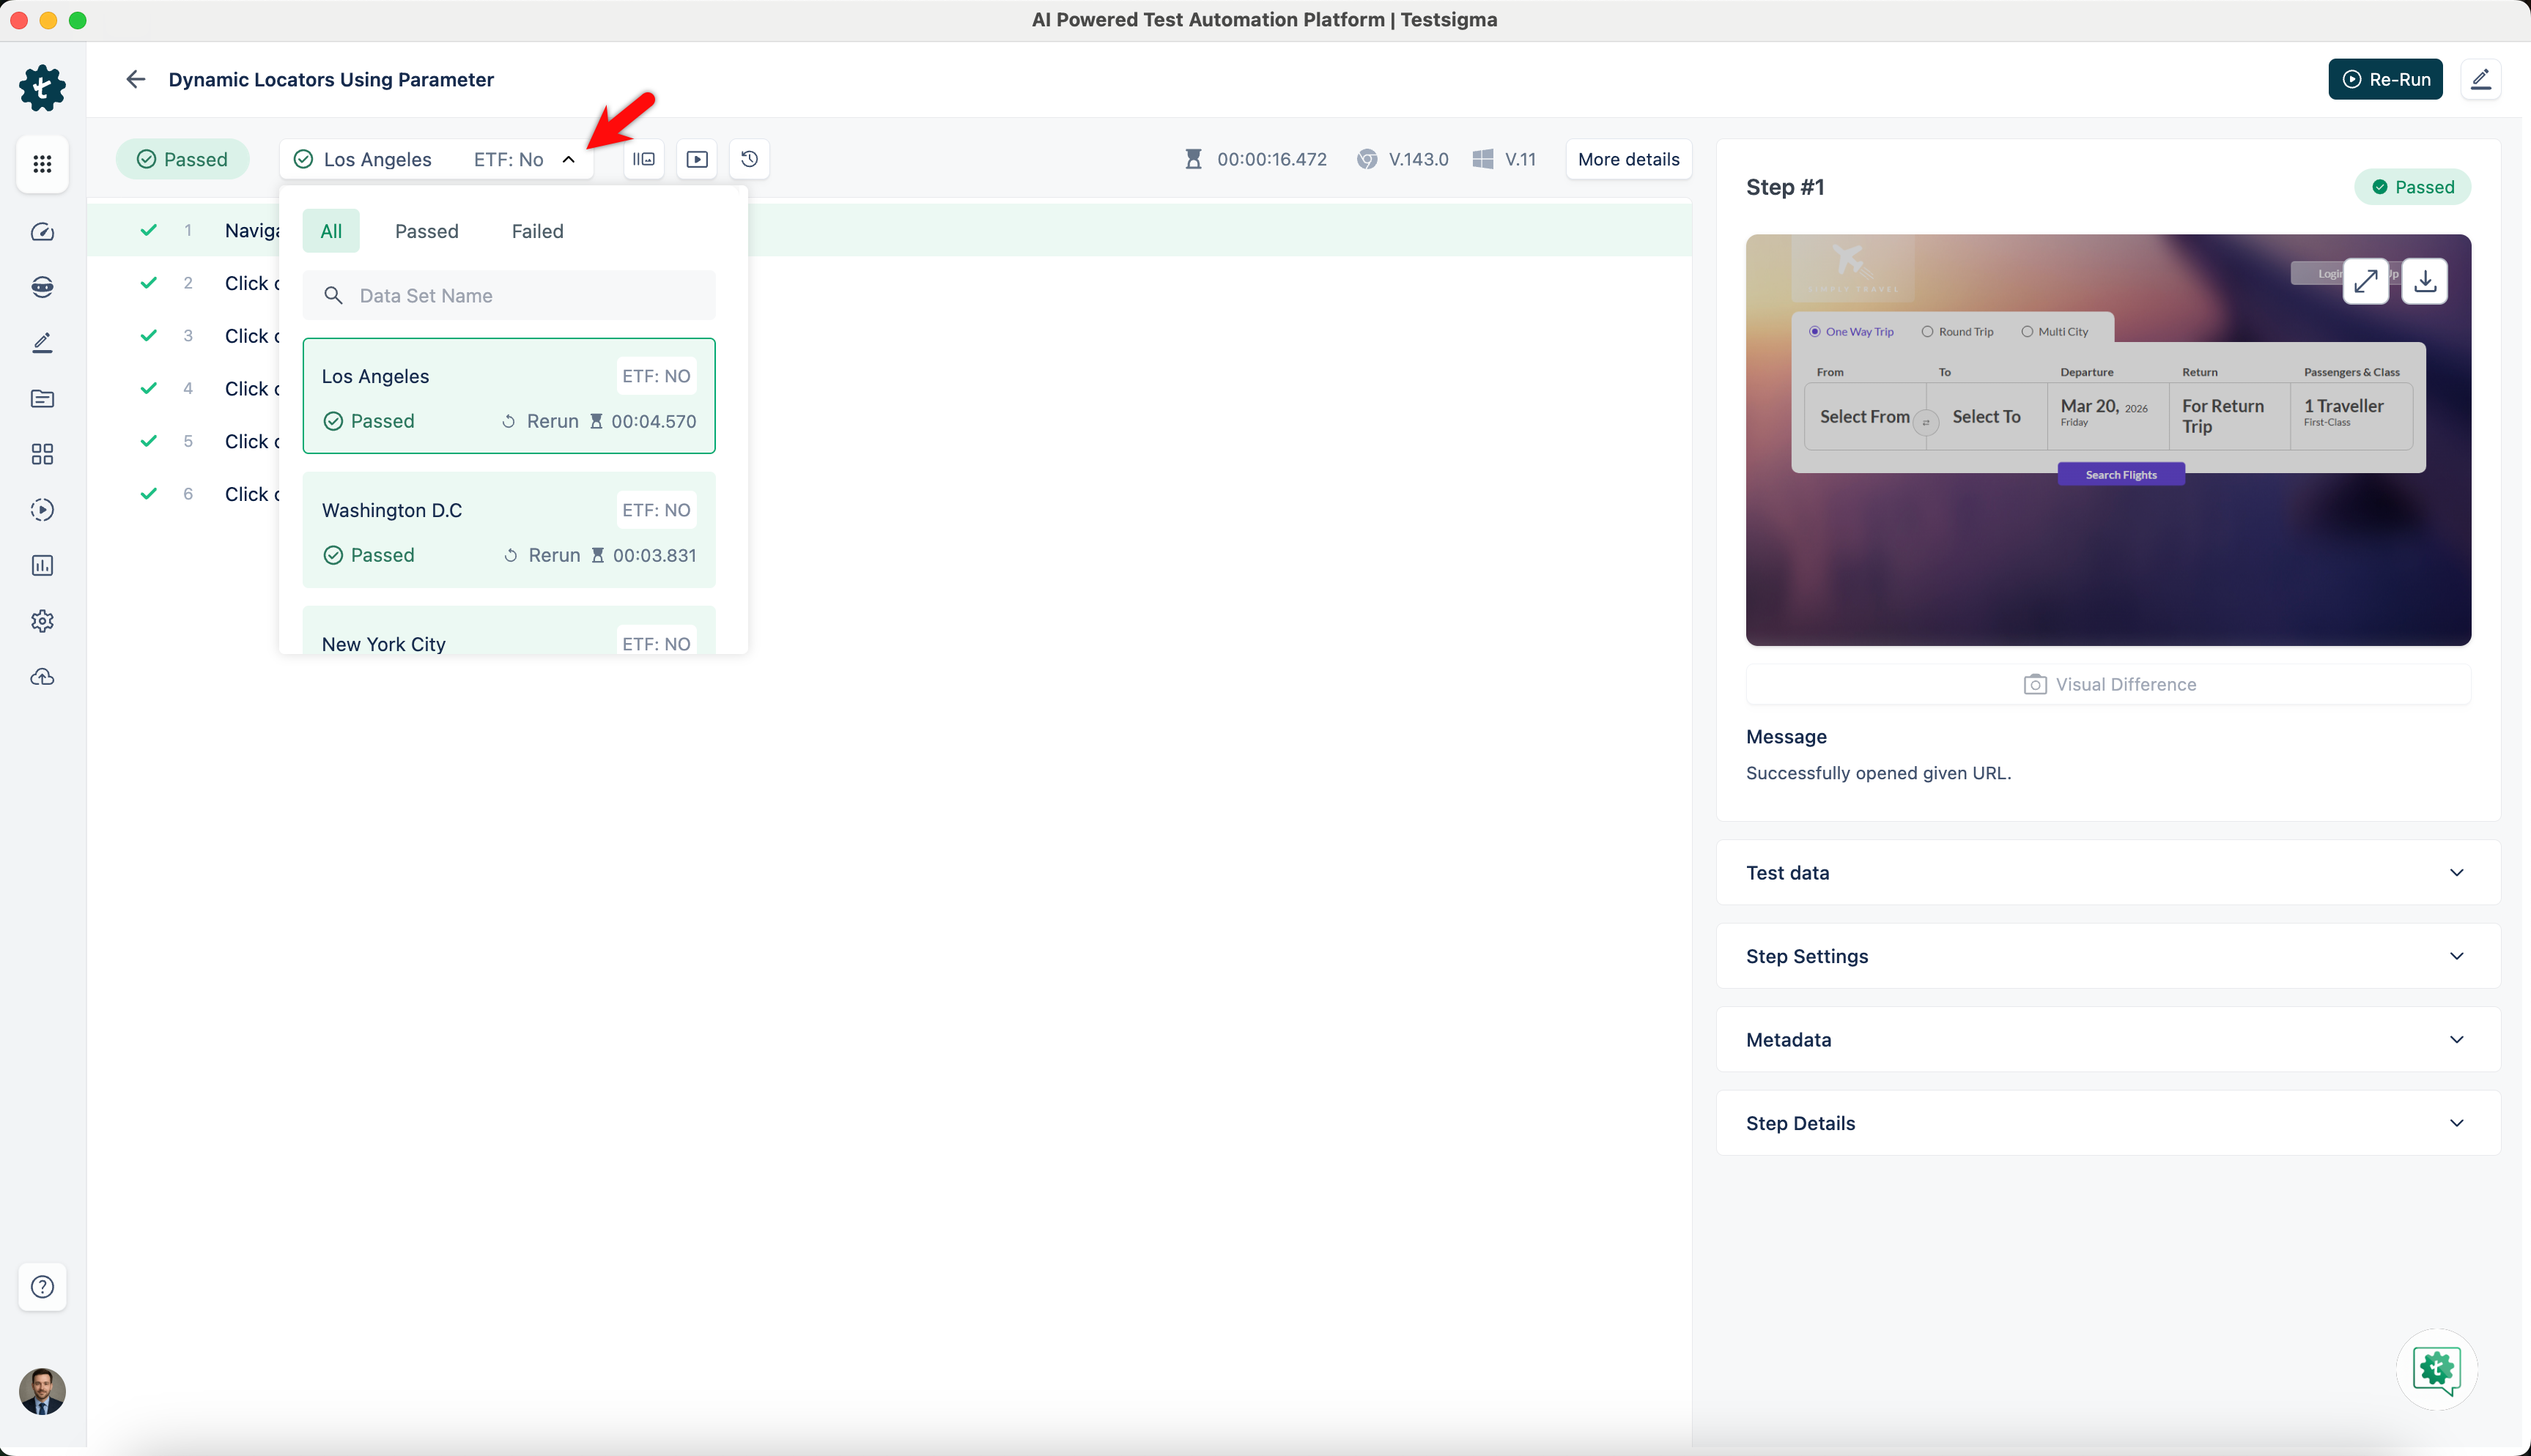Click the "Step #1" heading
The image size is (2531, 1456).
click(x=1785, y=187)
